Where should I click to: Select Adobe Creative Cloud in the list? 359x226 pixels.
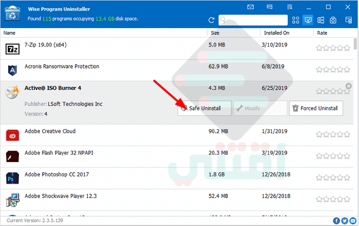pyautogui.click(x=177, y=135)
